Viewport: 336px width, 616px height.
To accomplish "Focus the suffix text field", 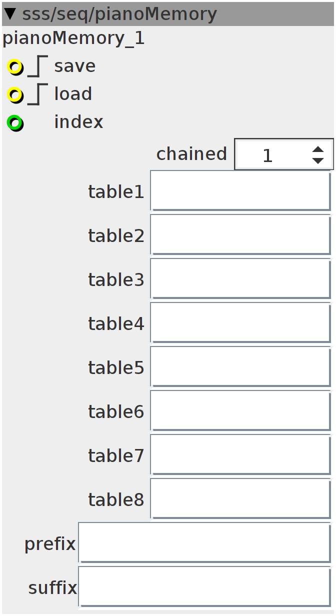I will point(204,587).
